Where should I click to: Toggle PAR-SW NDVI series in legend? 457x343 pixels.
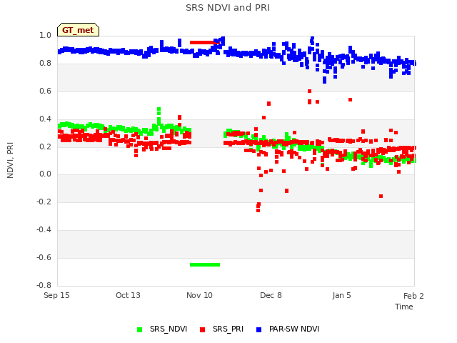pos(288,329)
